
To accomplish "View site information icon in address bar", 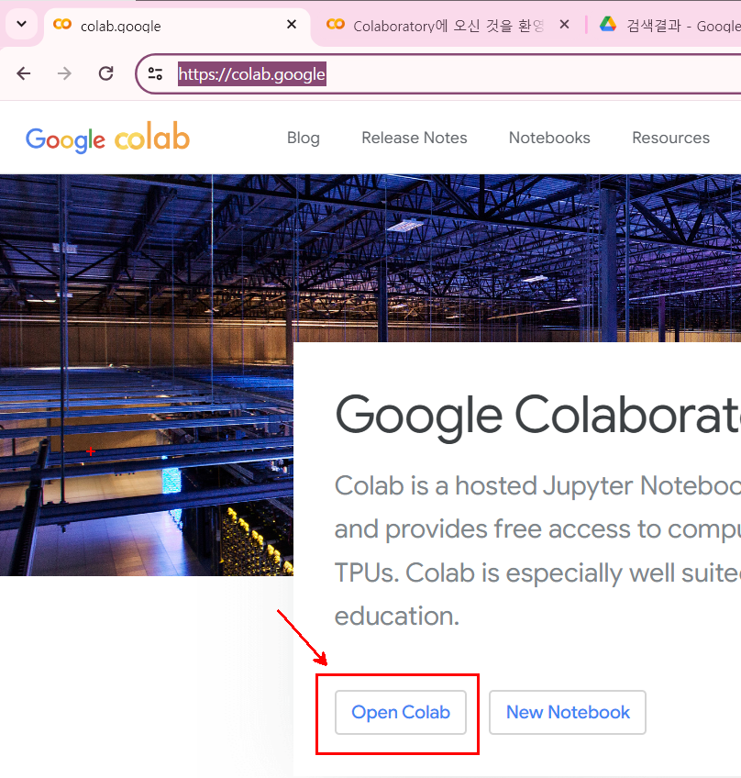I will coord(155,74).
